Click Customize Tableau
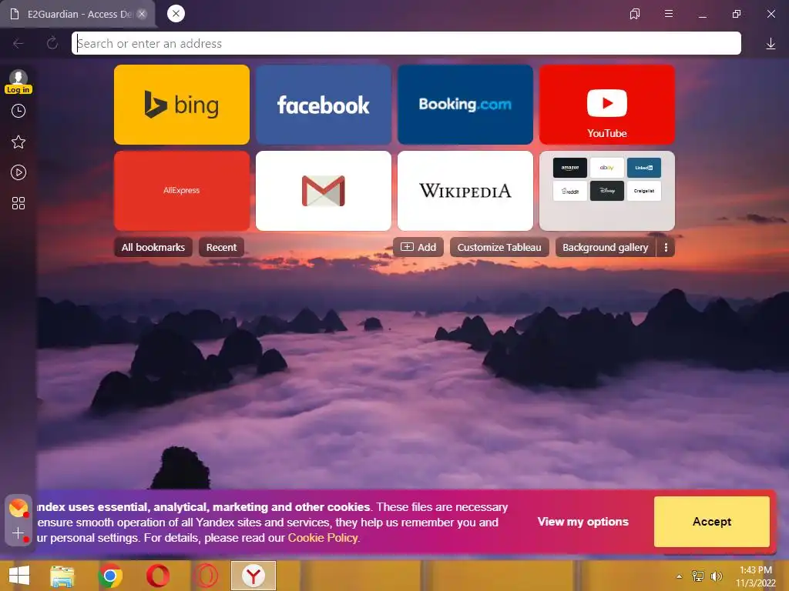This screenshot has height=591, width=789. (499, 247)
